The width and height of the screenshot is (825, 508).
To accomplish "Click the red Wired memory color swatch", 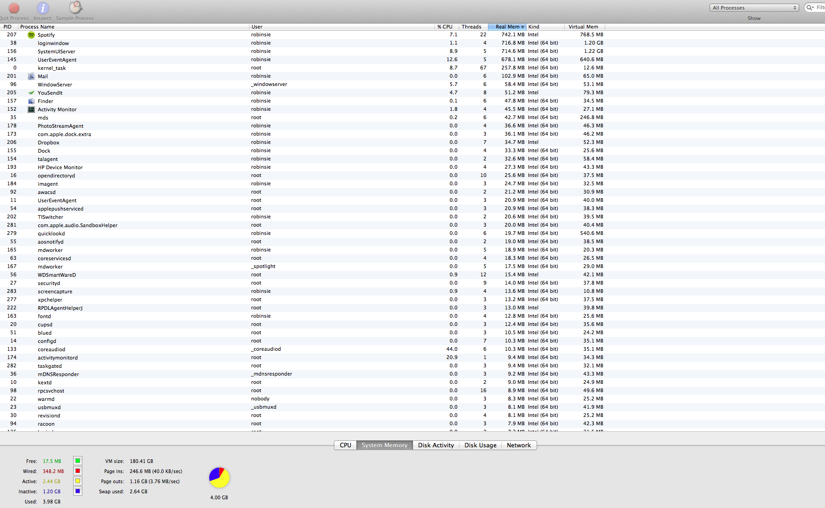I will 78,471.
